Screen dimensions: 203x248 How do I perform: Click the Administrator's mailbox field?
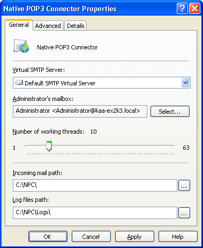[x=80, y=111]
